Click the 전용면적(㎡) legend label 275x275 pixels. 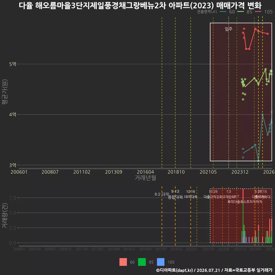tap(207, 12)
